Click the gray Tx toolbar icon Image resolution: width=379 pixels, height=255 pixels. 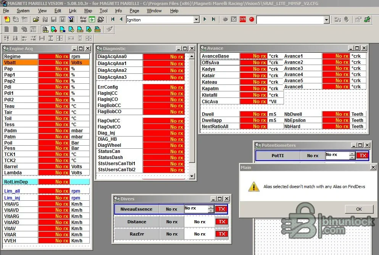[x=234, y=19]
